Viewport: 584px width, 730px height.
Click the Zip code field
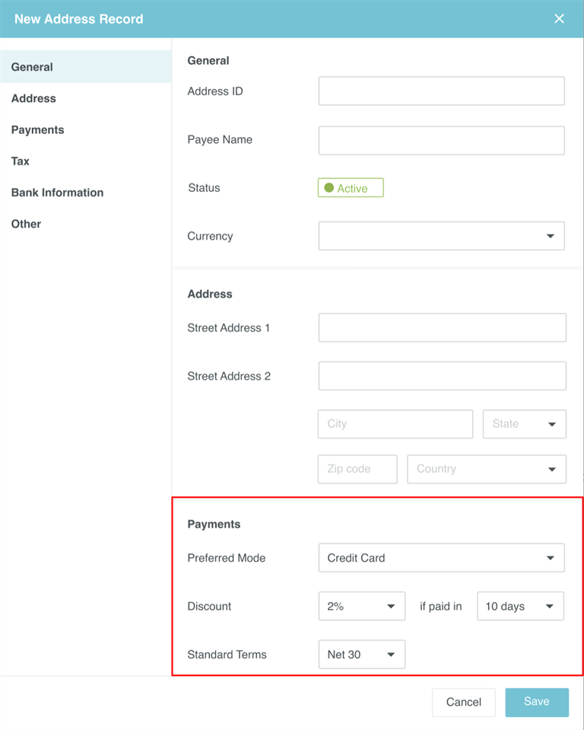[357, 469]
